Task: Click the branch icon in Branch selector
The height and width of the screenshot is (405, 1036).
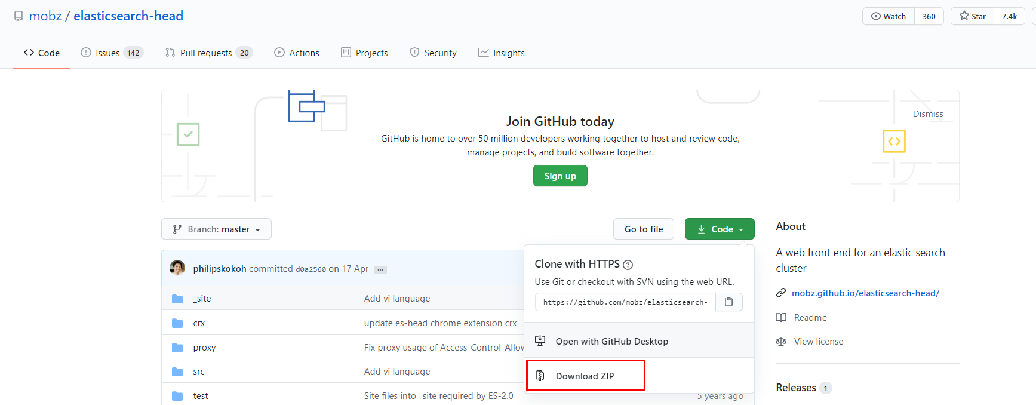Action: (177, 229)
